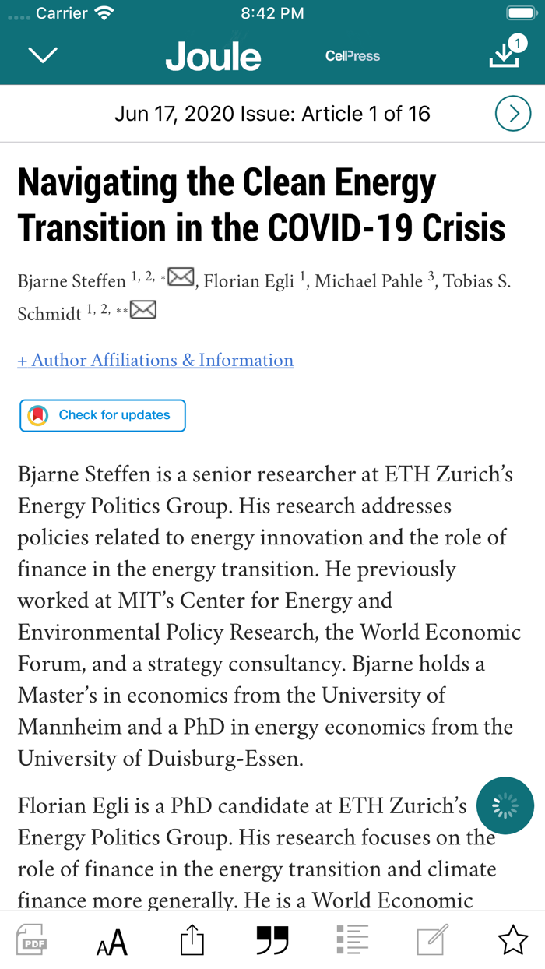
Task: Click the Check for updates button
Action: (103, 415)
